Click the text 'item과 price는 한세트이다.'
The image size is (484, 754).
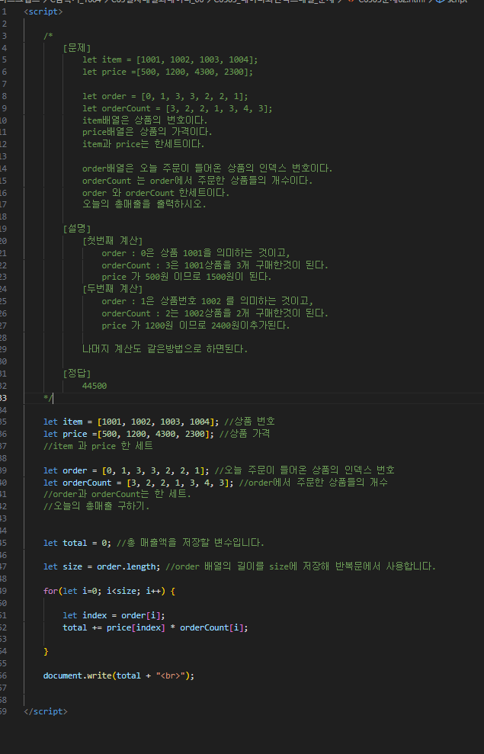pyautogui.click(x=143, y=144)
